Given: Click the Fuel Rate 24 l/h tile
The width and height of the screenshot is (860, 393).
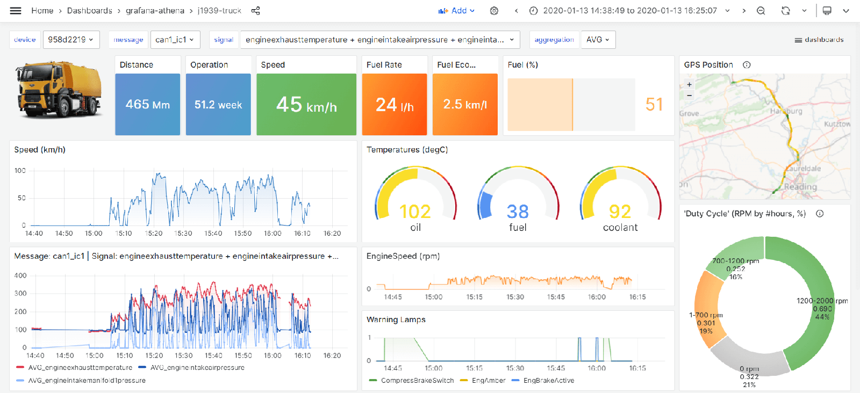Looking at the screenshot, I should pyautogui.click(x=395, y=104).
